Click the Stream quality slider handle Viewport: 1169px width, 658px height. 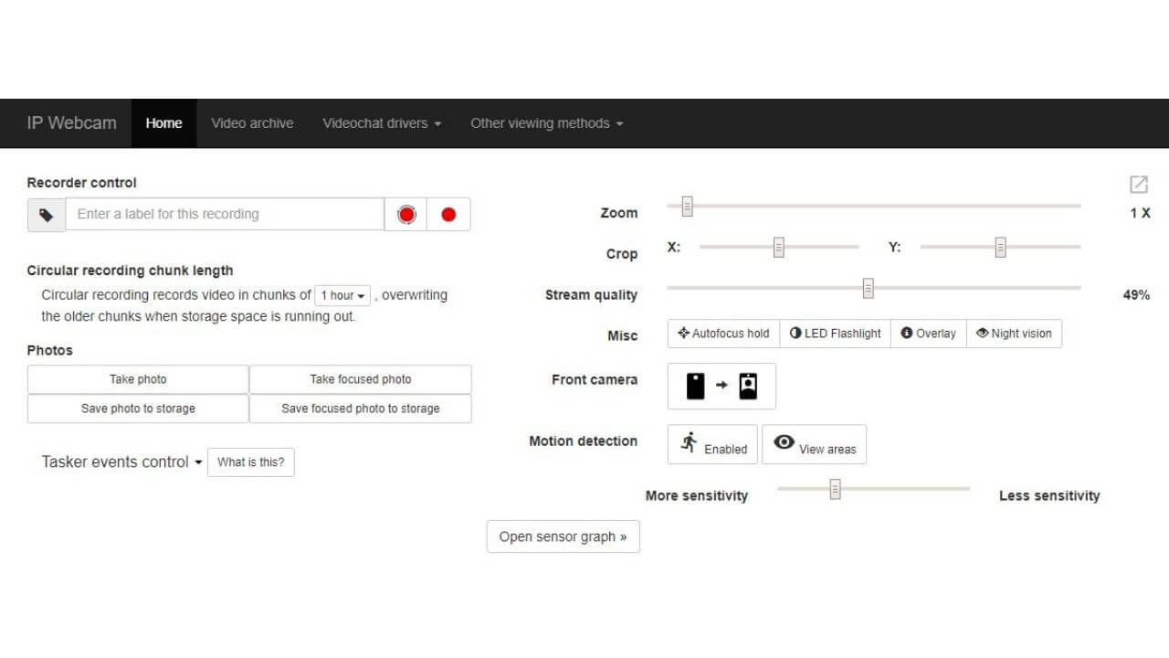869,289
